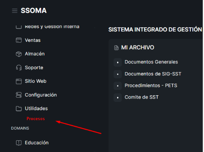The height and width of the screenshot is (152, 204).
Task: Click the Configuración server icon
Action: [19, 95]
